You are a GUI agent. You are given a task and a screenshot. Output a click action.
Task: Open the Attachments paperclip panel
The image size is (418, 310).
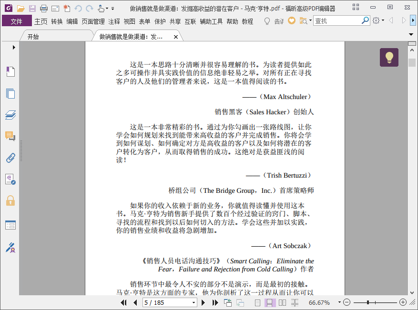coord(10,158)
